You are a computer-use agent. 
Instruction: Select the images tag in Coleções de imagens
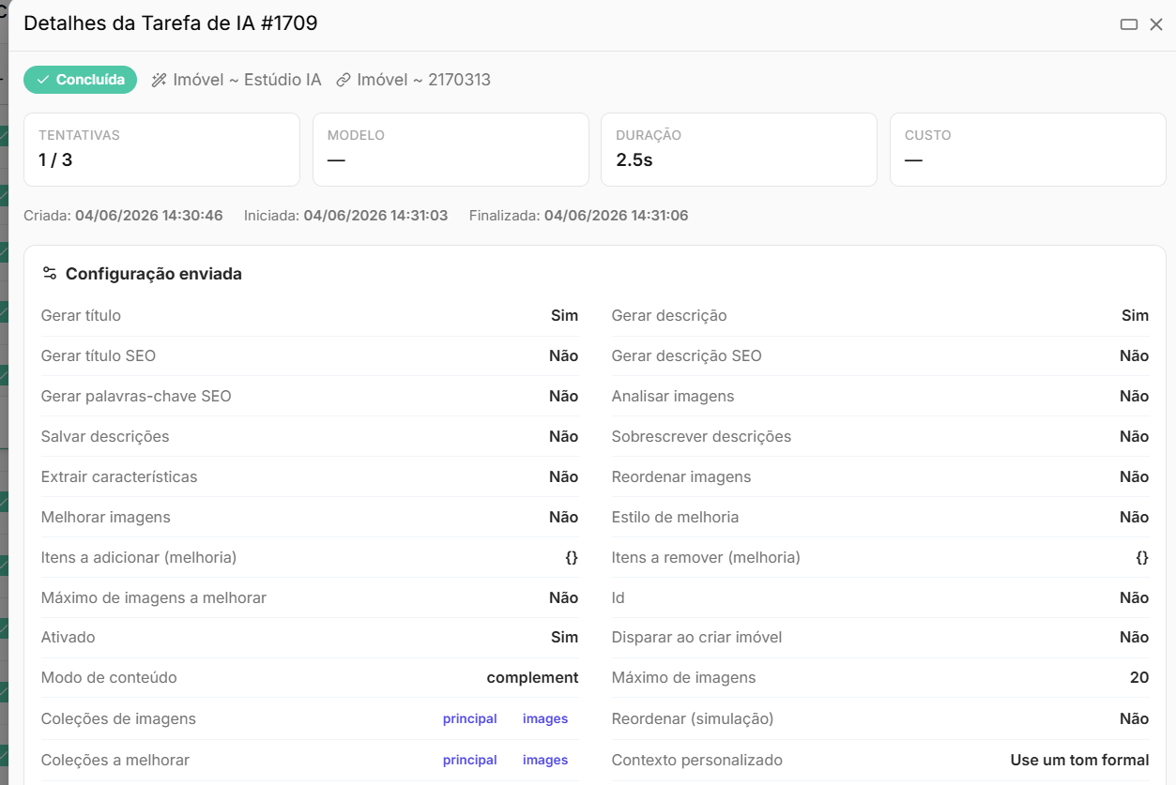(x=545, y=719)
